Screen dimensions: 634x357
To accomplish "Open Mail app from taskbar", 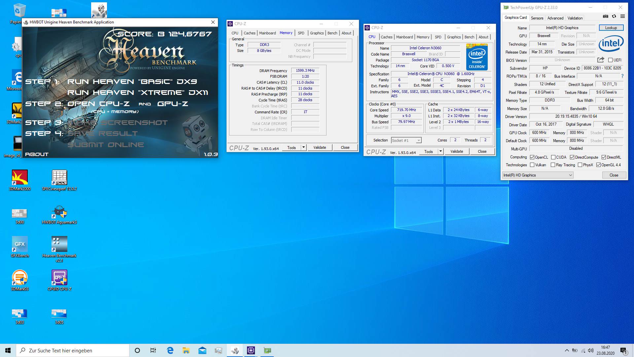I will click(202, 350).
